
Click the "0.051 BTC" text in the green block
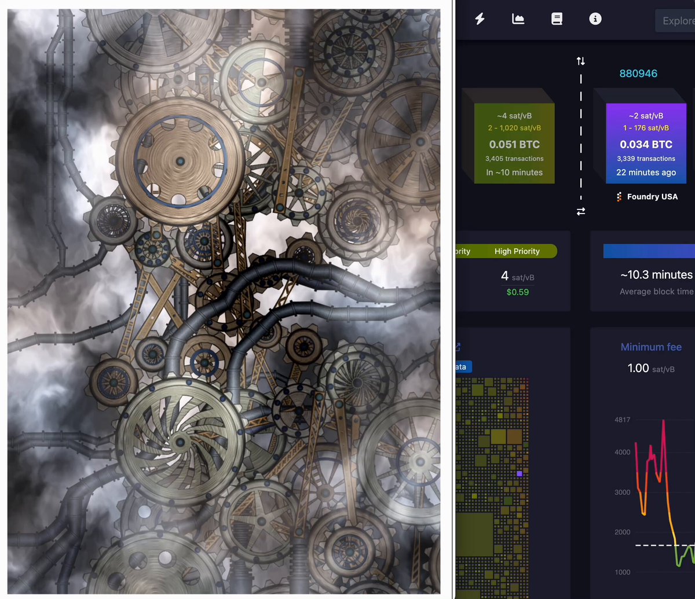(x=514, y=145)
